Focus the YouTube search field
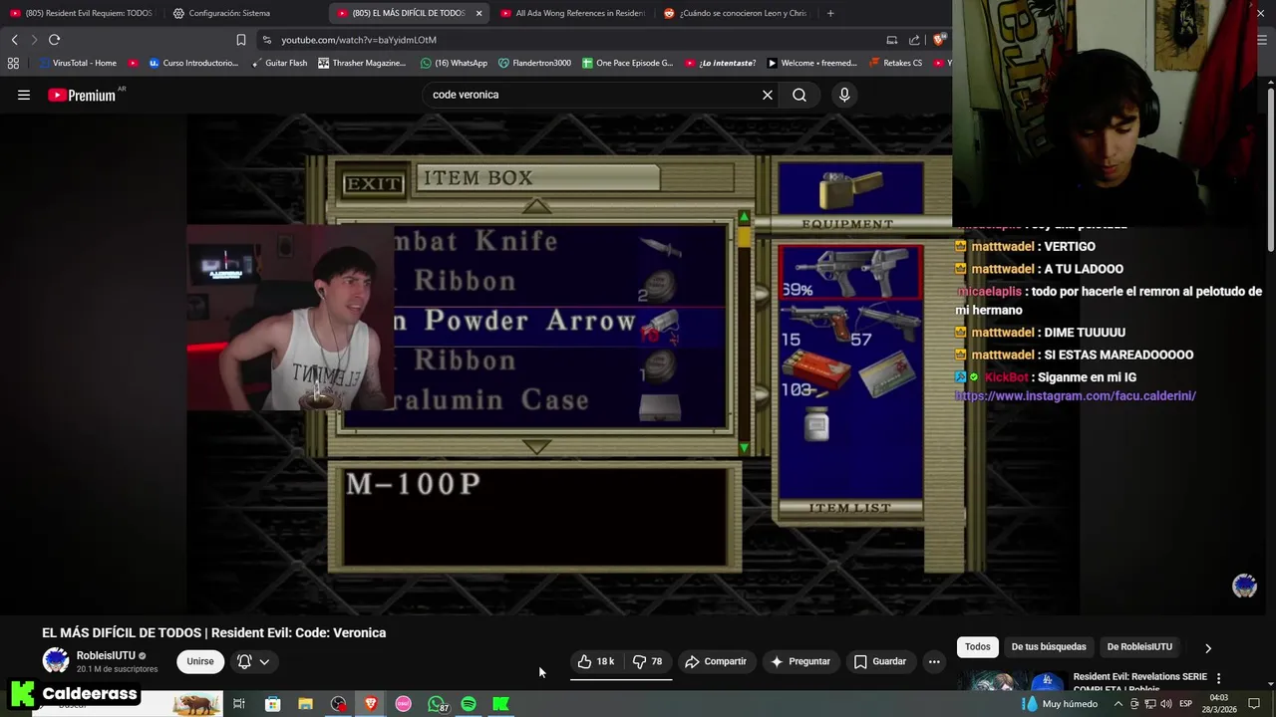 (x=593, y=95)
